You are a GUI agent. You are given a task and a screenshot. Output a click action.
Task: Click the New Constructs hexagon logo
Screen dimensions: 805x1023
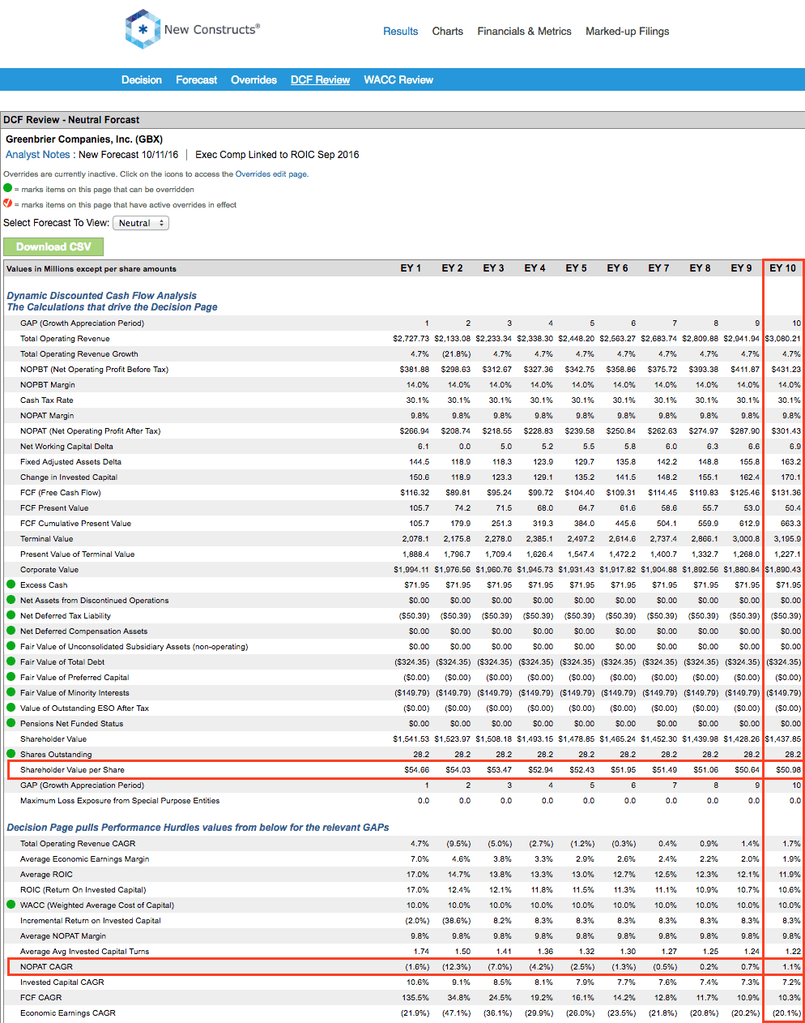[x=143, y=29]
